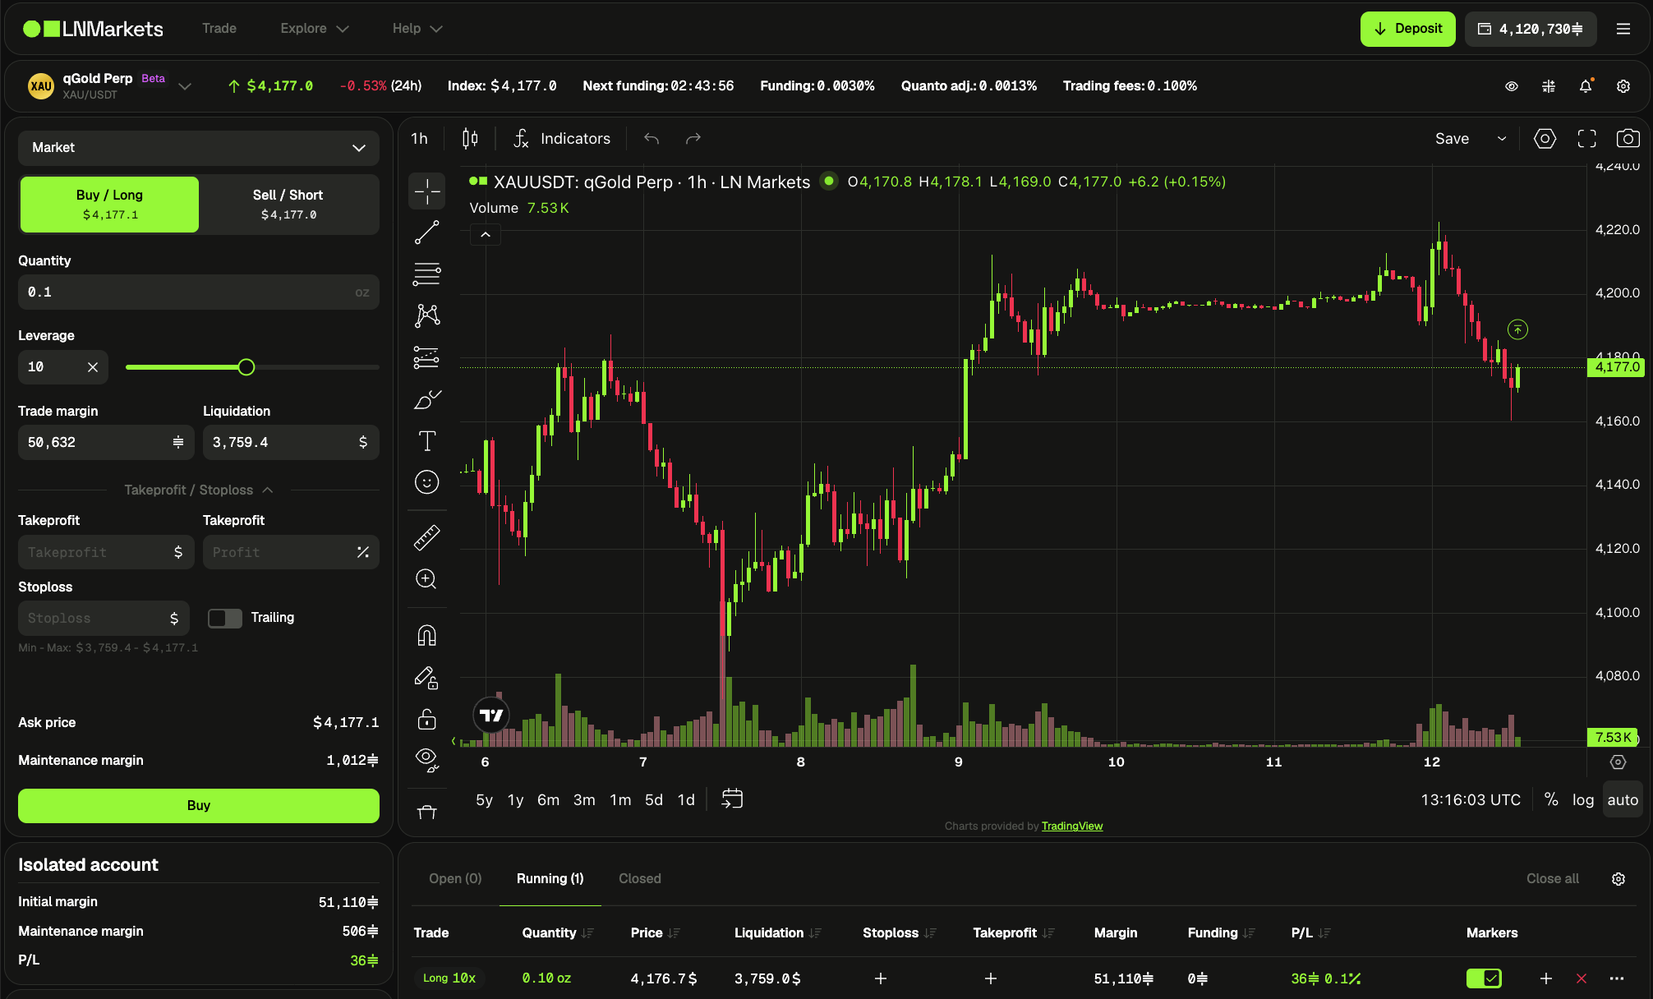Select the crosshair cursor tool

pos(426,191)
